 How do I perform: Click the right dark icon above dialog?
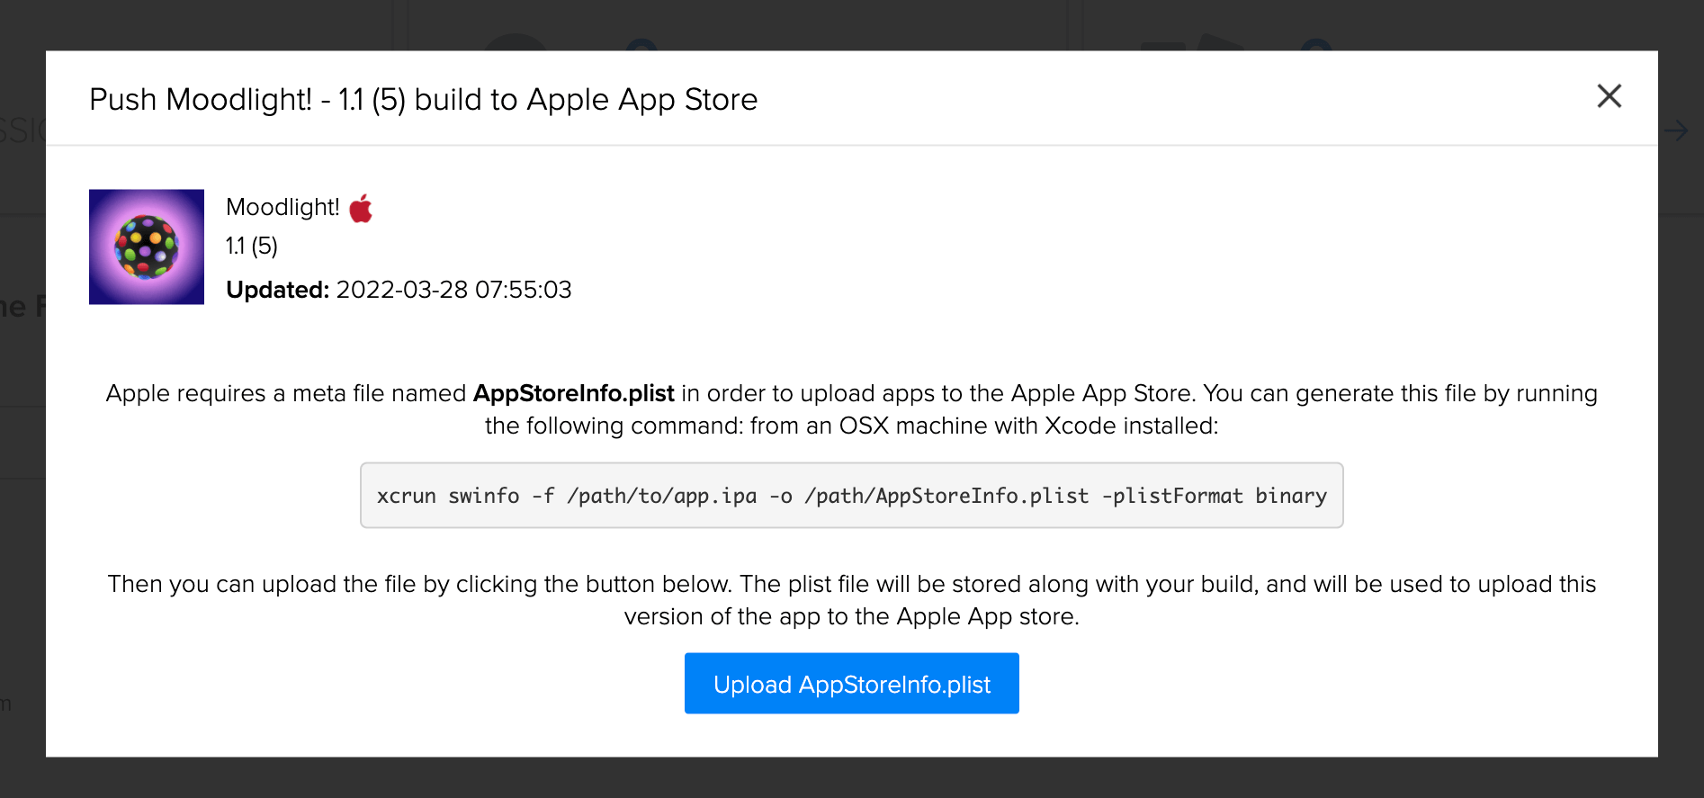click(1206, 41)
